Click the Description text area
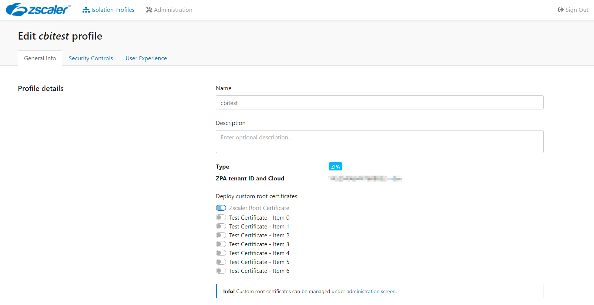 (x=379, y=142)
